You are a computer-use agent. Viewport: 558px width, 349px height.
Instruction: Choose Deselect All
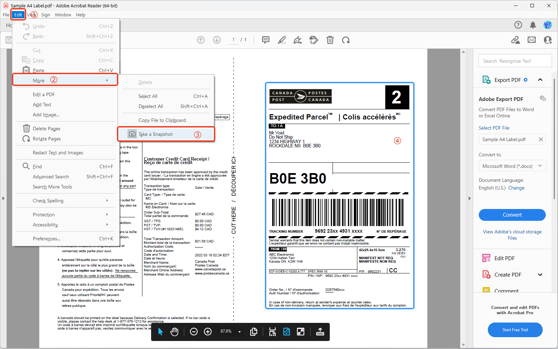click(166, 106)
